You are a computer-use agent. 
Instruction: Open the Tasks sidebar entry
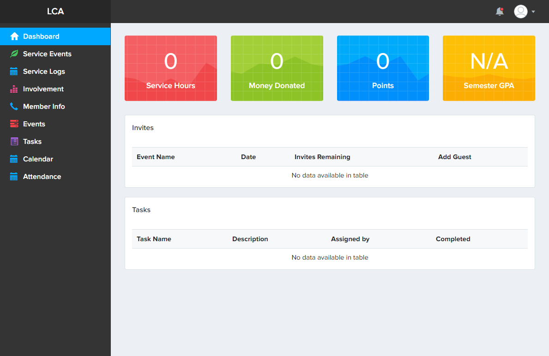55,141
